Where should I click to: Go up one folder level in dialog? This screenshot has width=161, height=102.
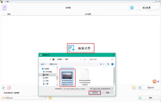click(x=50, y=59)
